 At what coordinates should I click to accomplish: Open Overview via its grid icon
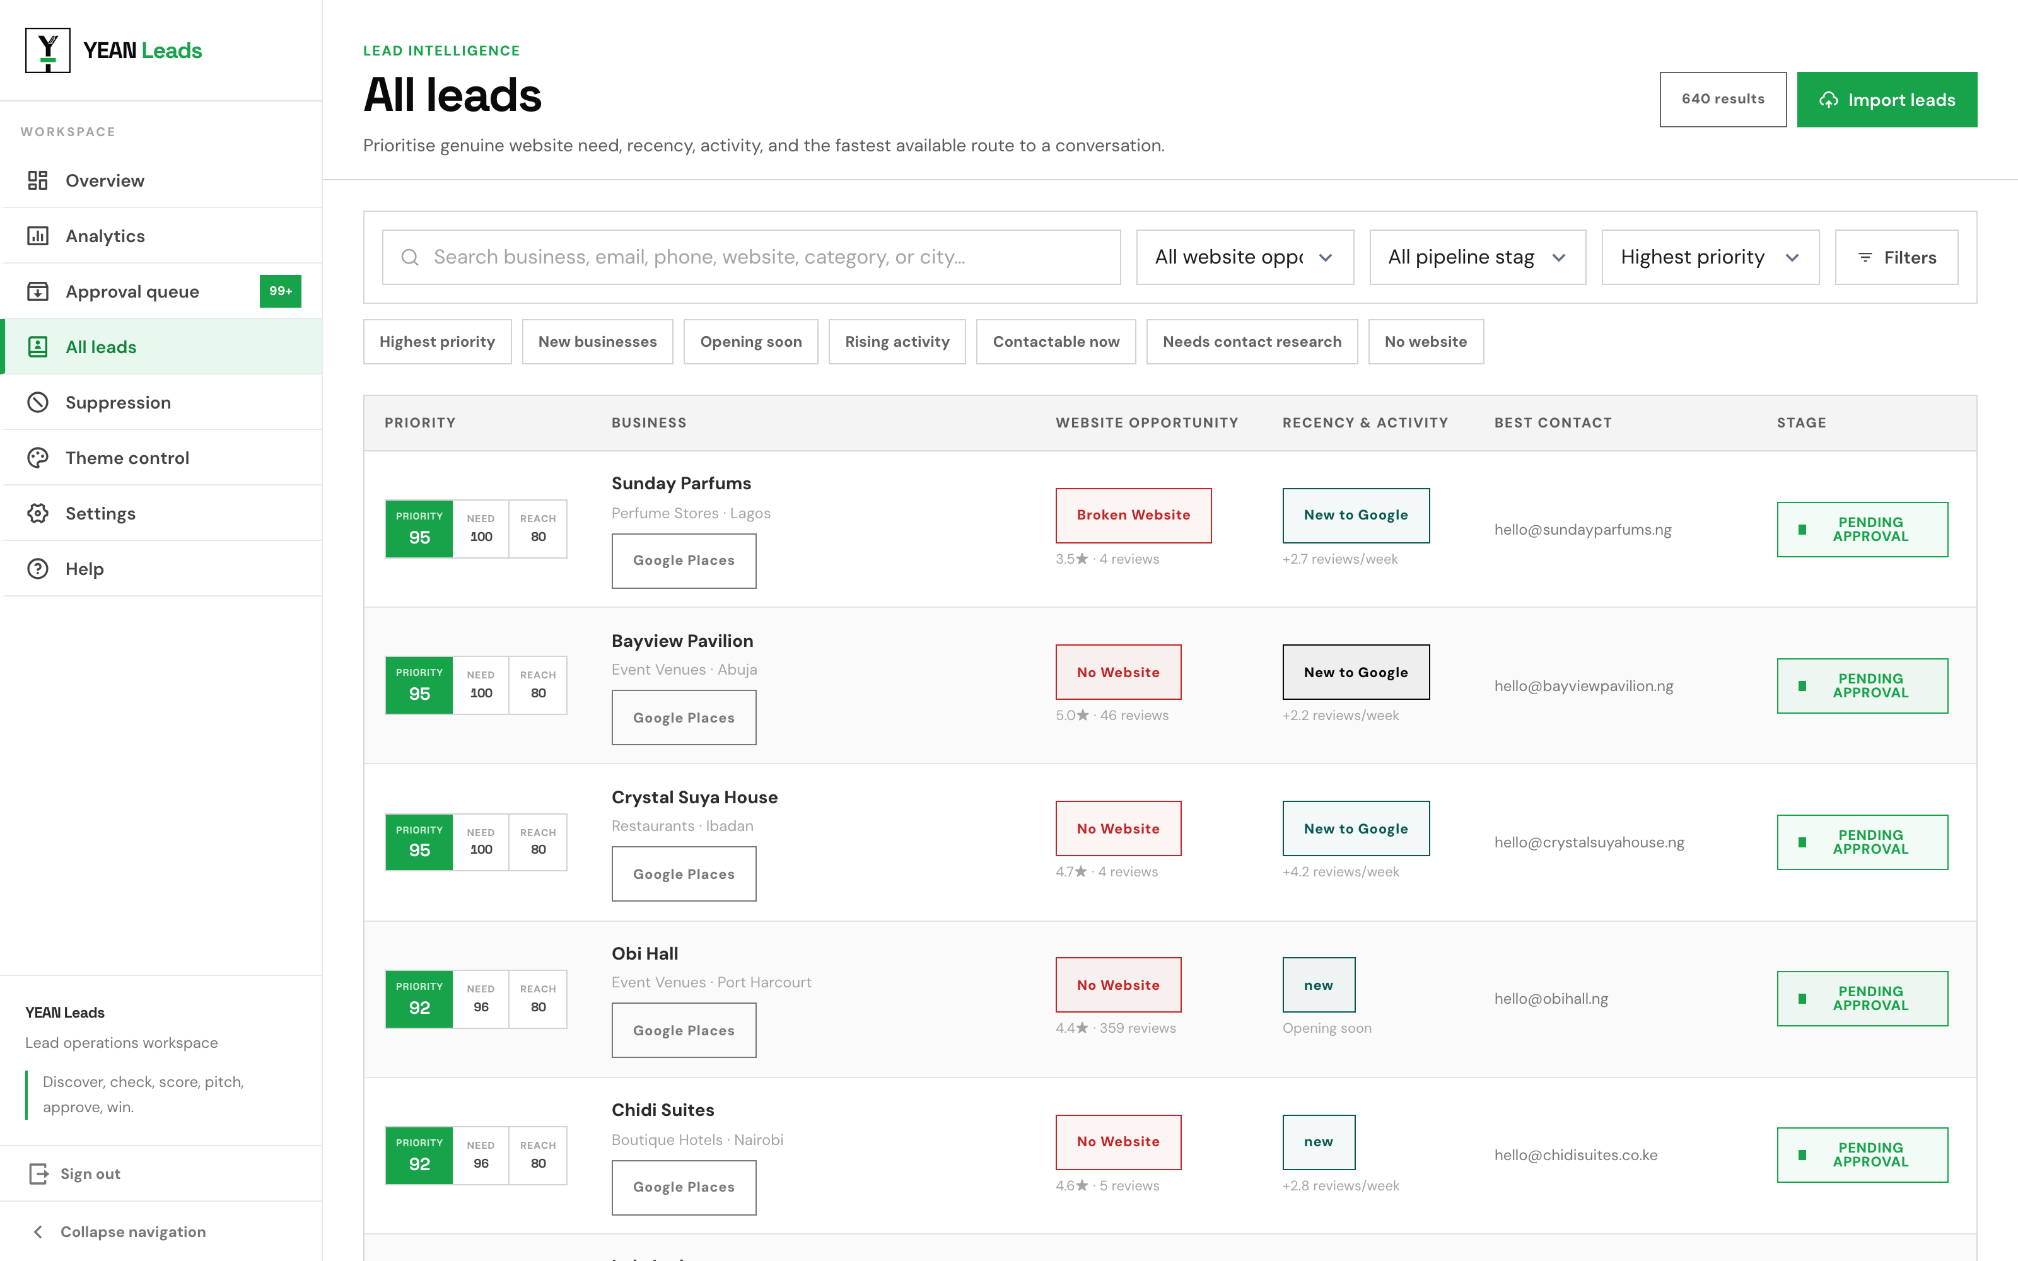[x=38, y=180]
